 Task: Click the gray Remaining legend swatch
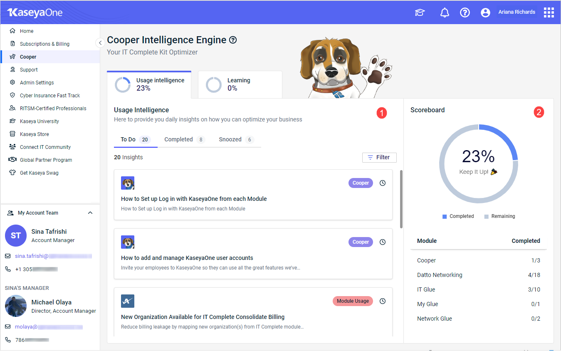point(486,216)
